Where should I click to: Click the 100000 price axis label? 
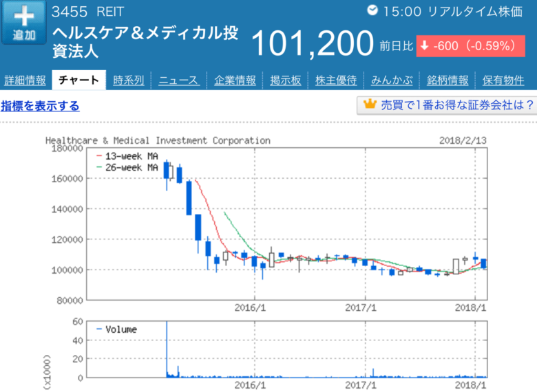point(67,270)
